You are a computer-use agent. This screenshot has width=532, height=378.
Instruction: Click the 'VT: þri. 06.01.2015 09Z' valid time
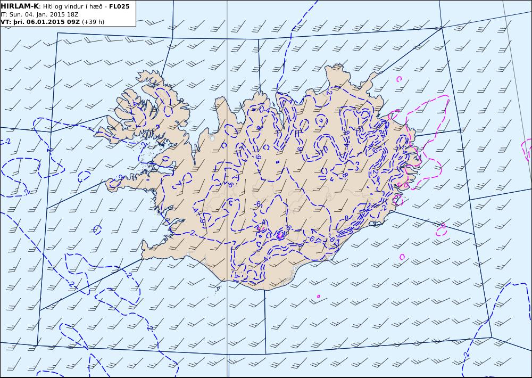click(40, 22)
